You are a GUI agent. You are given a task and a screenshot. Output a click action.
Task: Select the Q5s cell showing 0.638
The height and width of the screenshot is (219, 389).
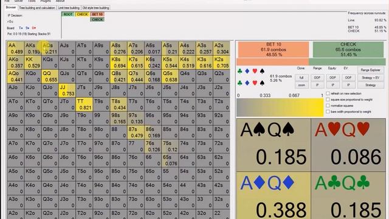click(x=170, y=76)
